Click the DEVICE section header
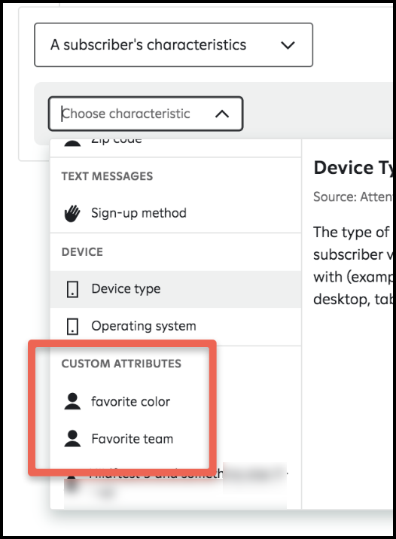 [82, 252]
